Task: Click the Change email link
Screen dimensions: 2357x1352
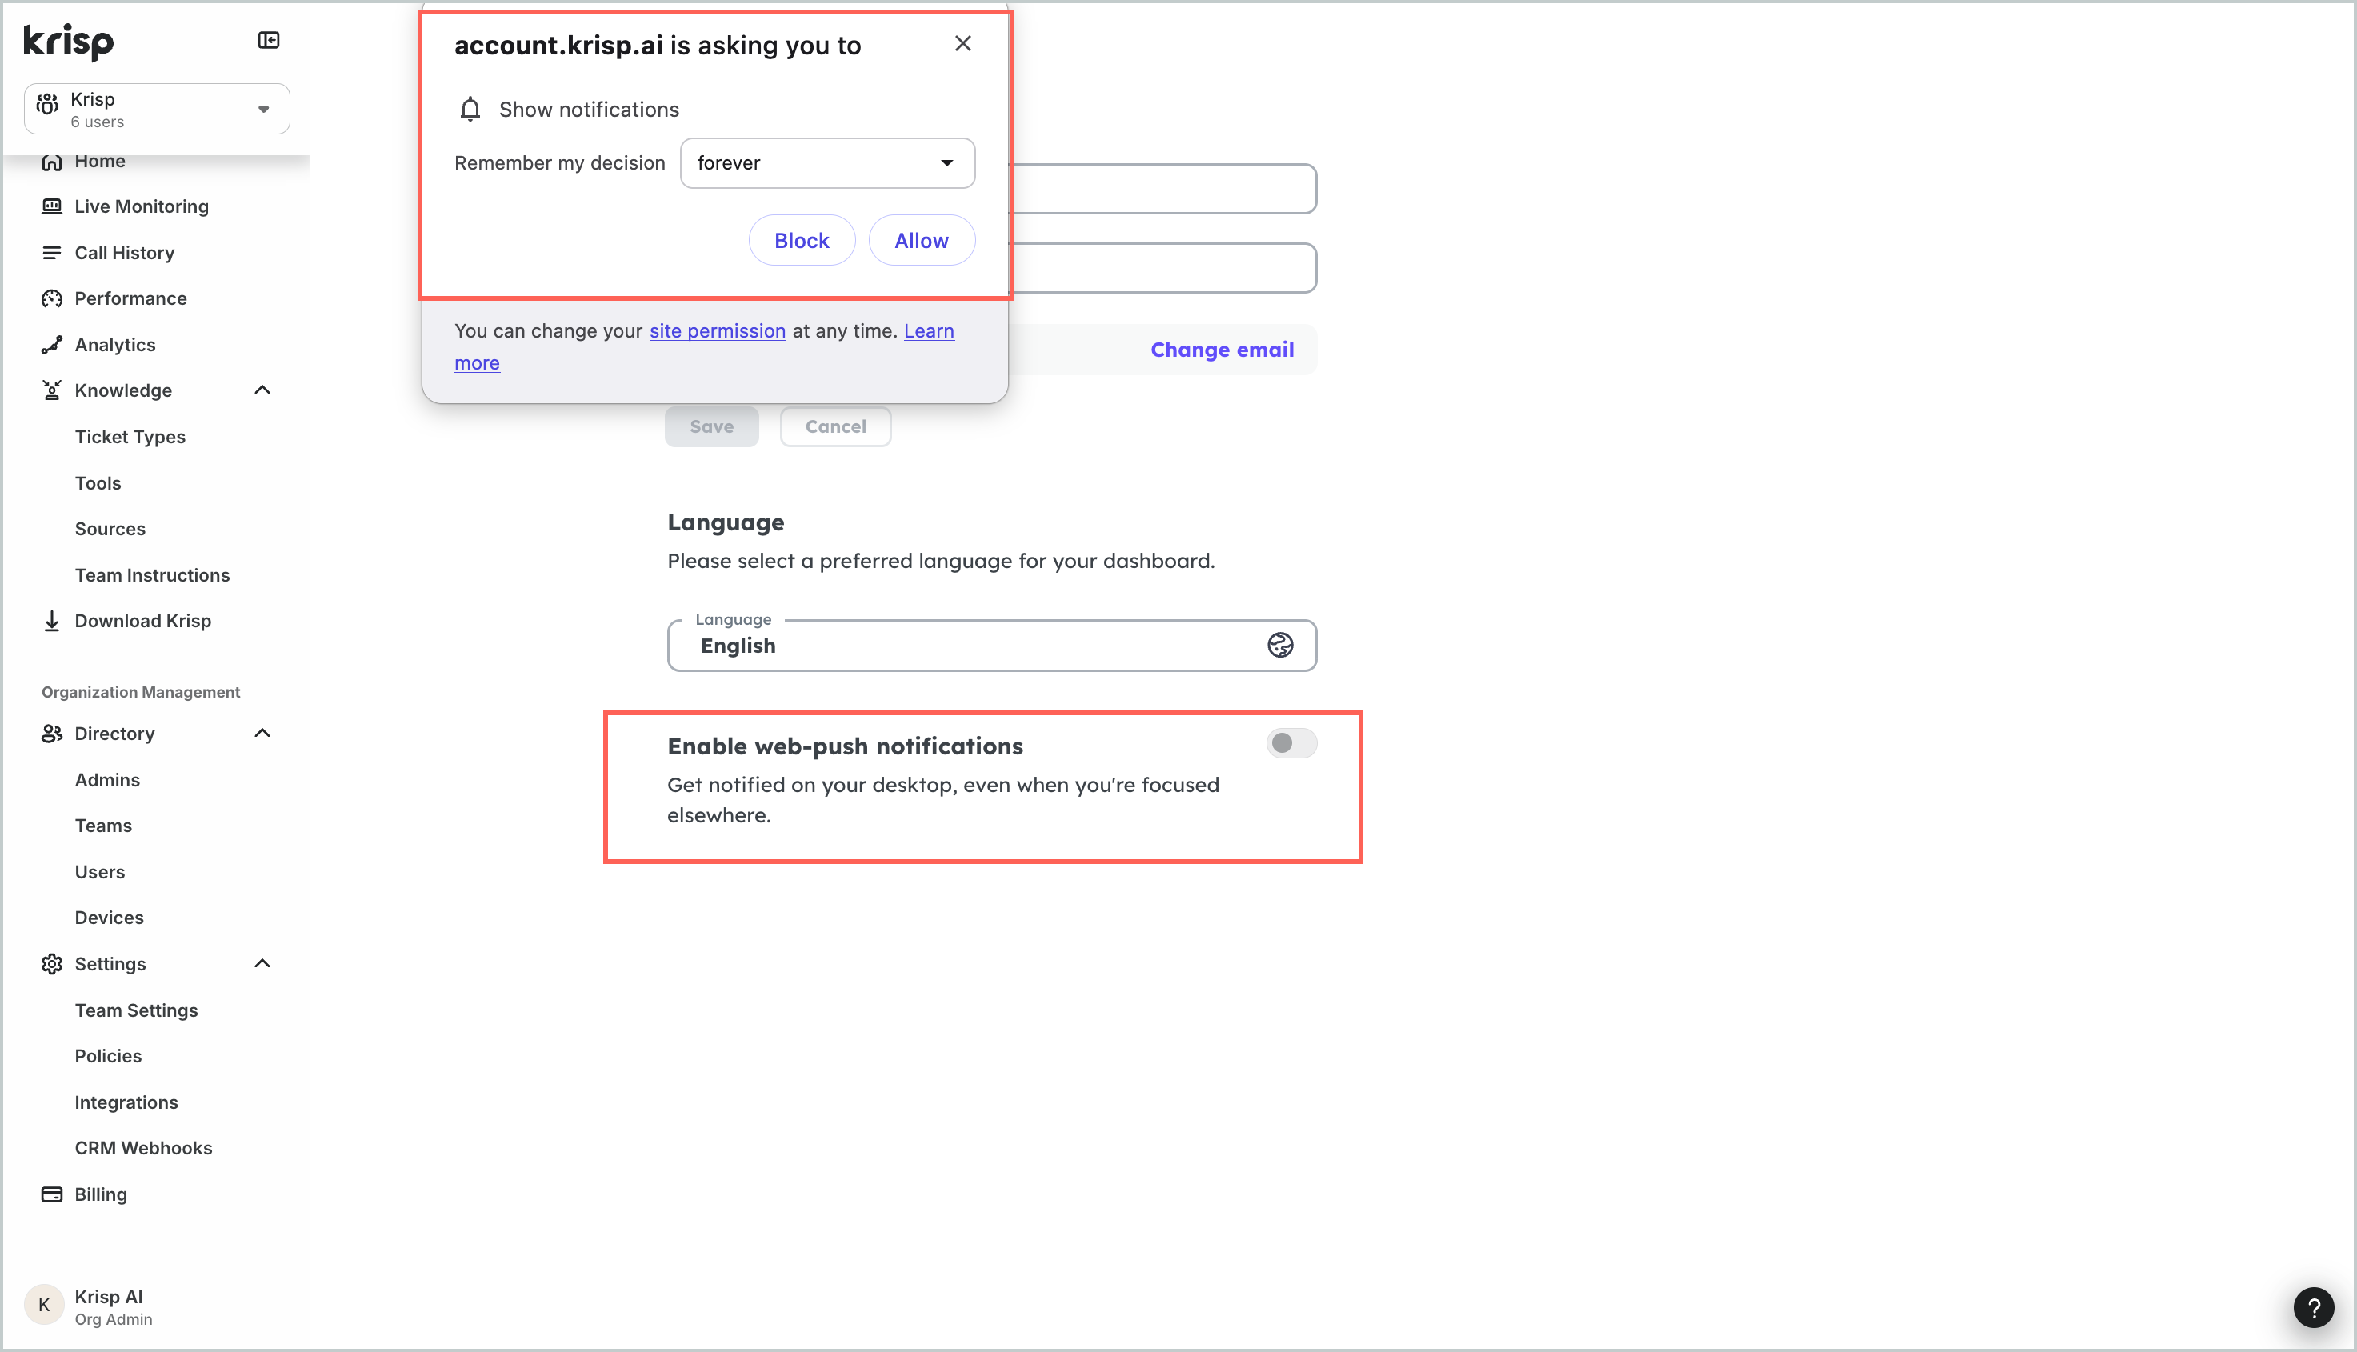Action: click(x=1223, y=349)
